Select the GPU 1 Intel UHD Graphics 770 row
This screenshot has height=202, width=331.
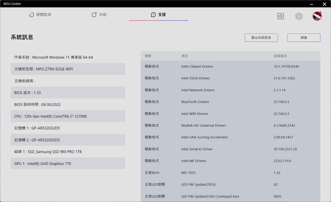pyautogui.click(x=68, y=163)
